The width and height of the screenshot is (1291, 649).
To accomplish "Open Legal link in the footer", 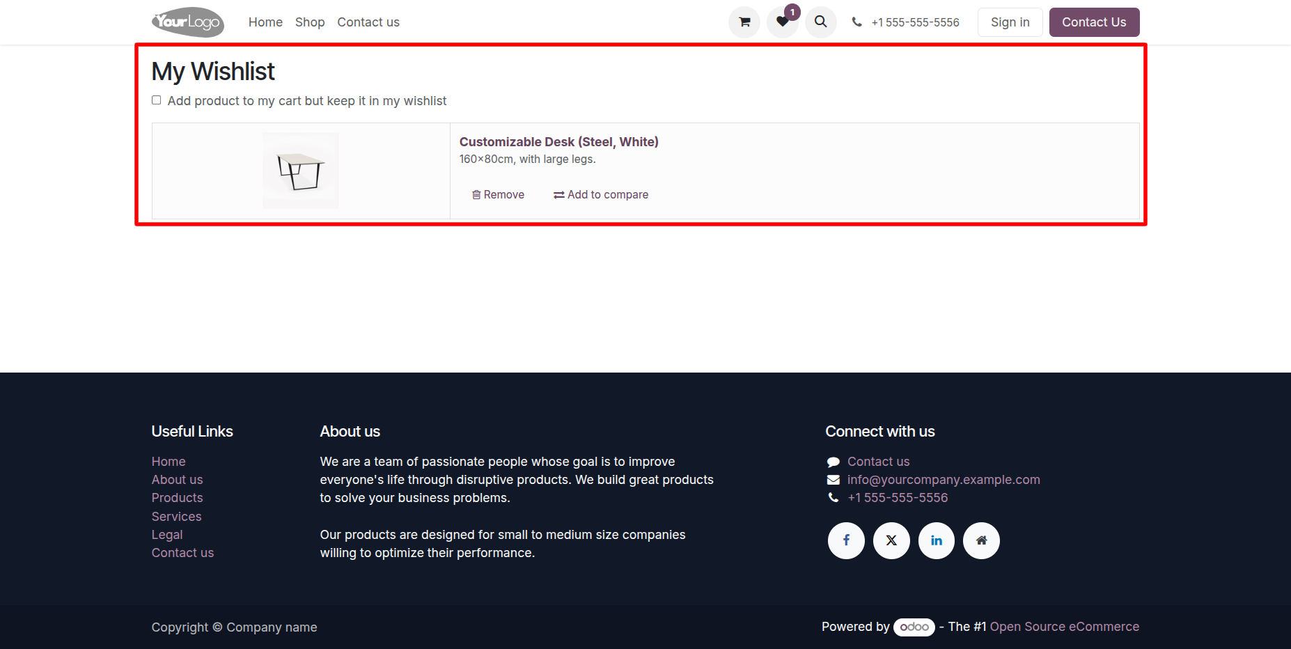I will (x=167, y=535).
